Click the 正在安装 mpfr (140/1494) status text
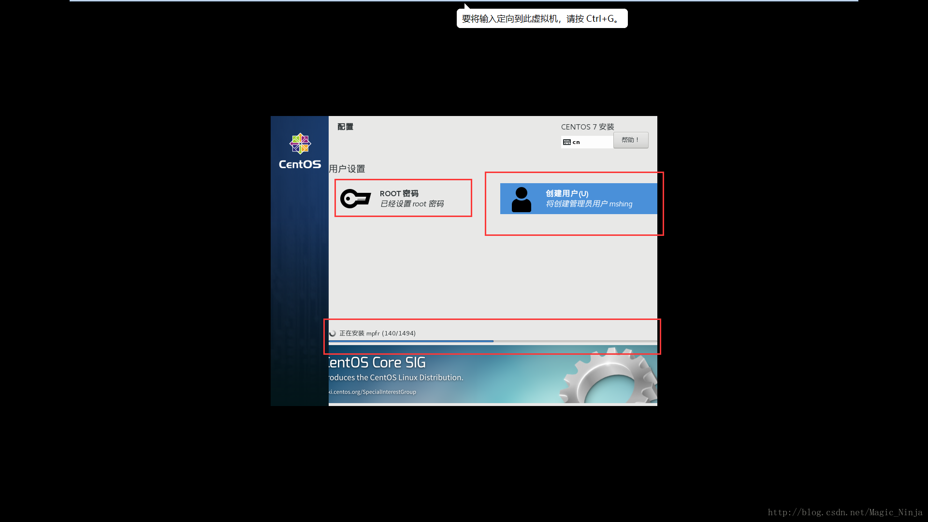 (377, 333)
